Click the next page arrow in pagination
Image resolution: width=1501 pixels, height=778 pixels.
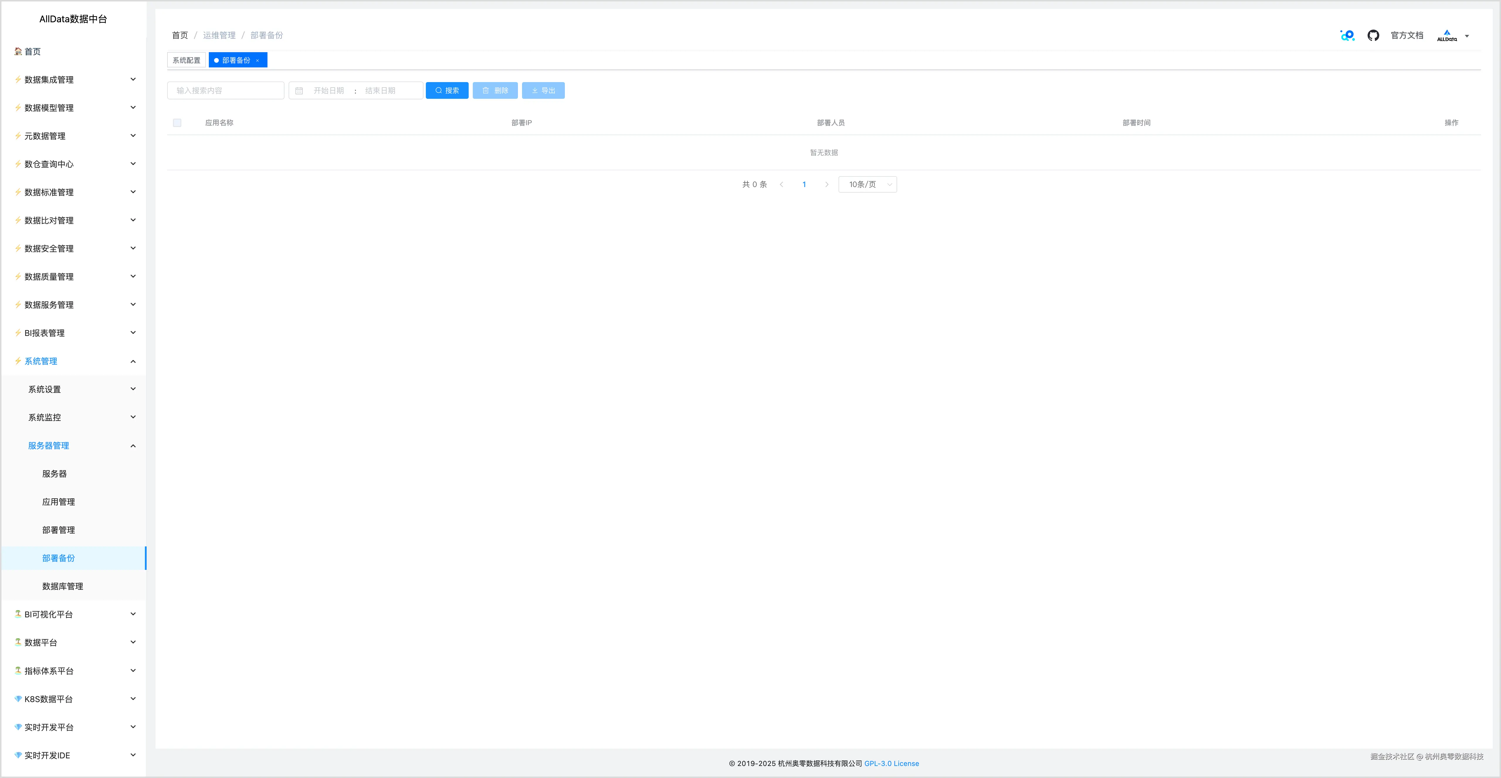click(826, 185)
